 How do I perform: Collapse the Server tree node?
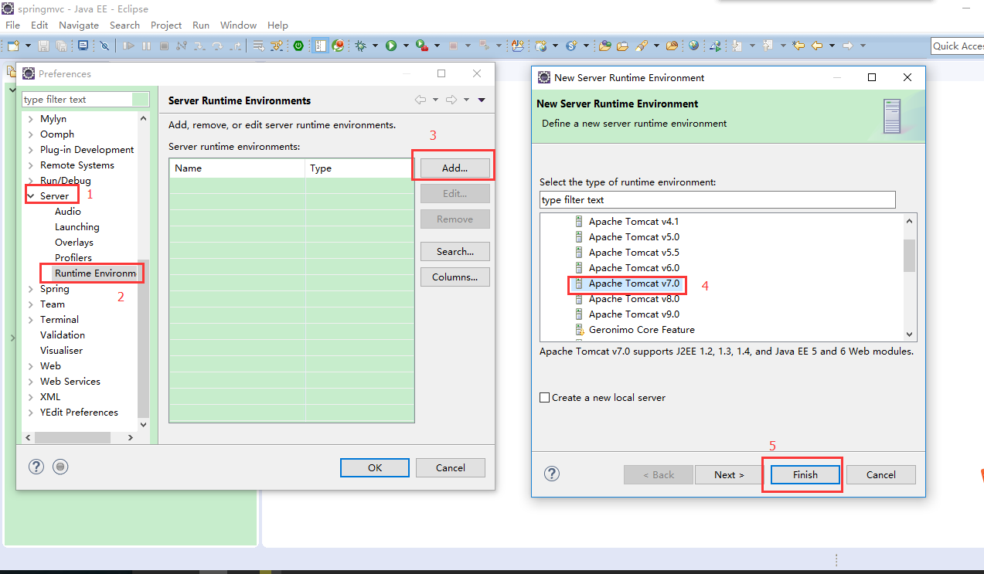tap(31, 196)
